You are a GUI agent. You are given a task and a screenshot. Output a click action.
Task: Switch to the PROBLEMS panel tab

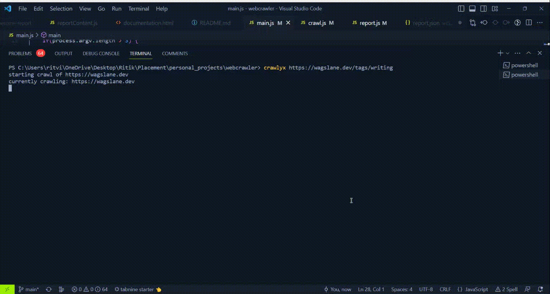pyautogui.click(x=20, y=53)
